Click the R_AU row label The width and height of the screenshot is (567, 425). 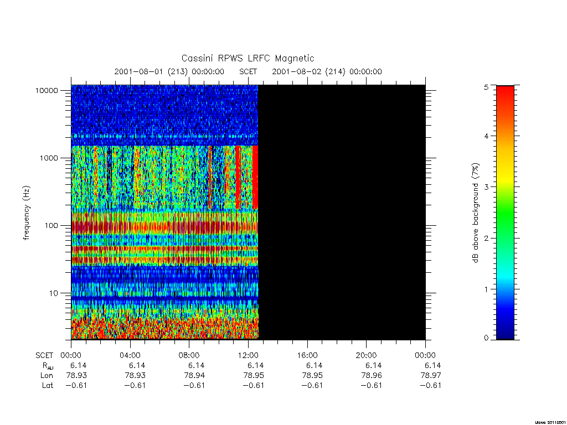click(48, 366)
